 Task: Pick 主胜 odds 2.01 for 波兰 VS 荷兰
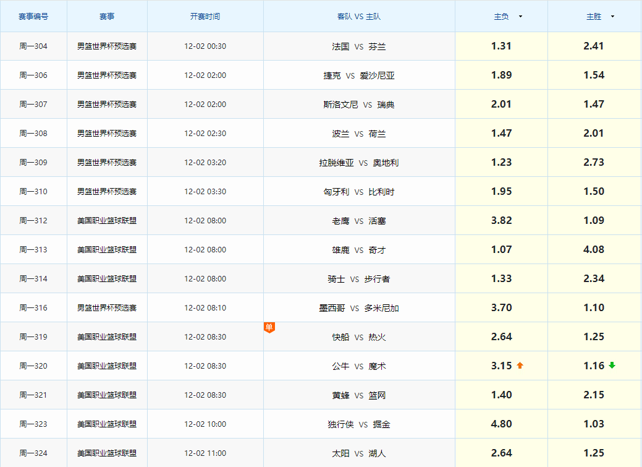[594, 133]
